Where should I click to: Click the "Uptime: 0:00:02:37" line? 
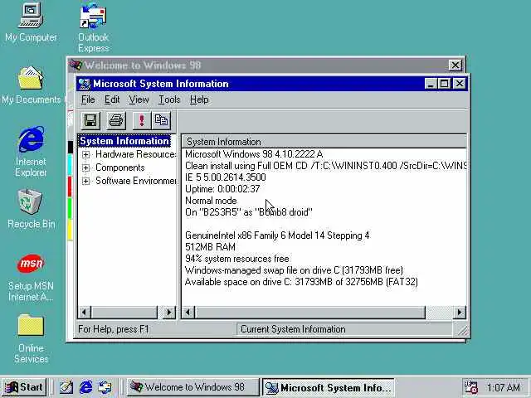tap(222, 189)
